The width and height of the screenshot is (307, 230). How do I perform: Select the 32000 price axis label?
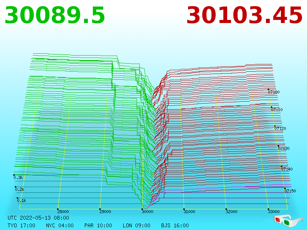(x=232, y=212)
